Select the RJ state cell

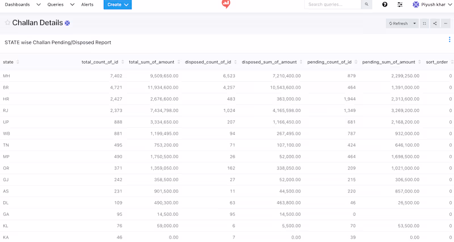pos(6,111)
